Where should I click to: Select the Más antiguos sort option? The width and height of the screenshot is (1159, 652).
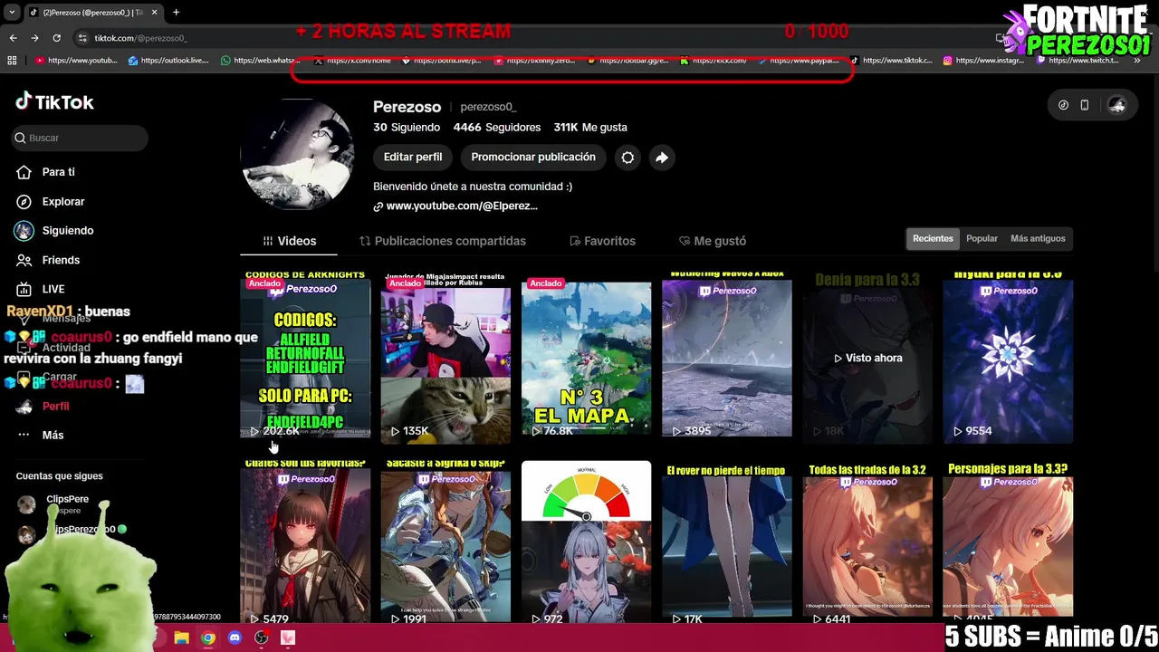[1038, 238]
